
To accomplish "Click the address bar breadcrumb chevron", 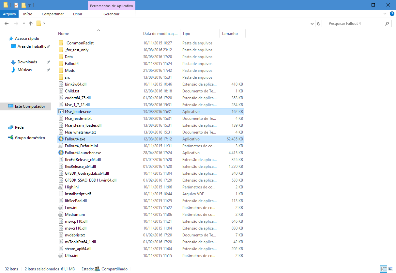I will click(44, 24).
